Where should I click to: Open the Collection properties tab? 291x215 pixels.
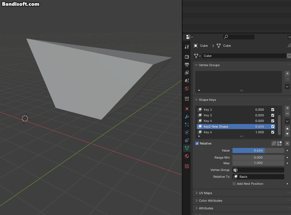pyautogui.click(x=187, y=99)
